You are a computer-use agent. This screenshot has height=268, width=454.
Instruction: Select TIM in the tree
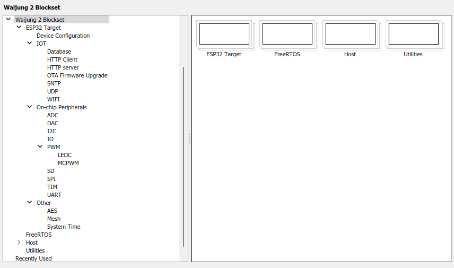click(52, 187)
